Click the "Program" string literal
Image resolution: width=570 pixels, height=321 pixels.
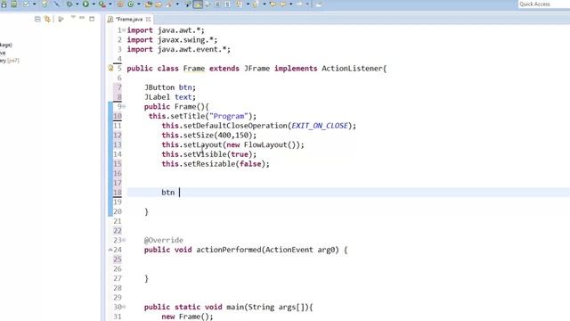point(229,116)
